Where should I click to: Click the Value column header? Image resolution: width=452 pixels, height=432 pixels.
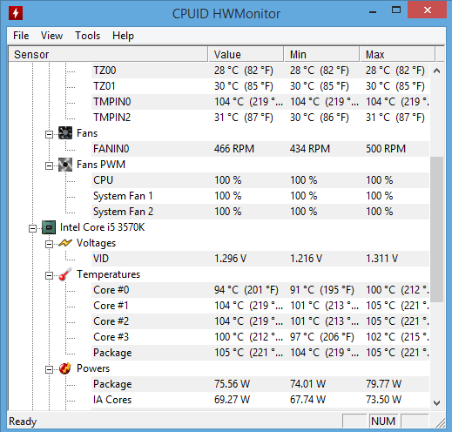(x=246, y=54)
